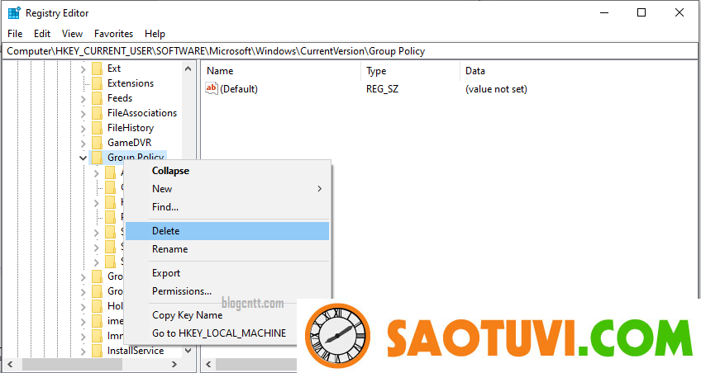The height and width of the screenshot is (373, 701).
Task: Click the tree pane horizontal scrollbar thumb
Action: pos(72,365)
